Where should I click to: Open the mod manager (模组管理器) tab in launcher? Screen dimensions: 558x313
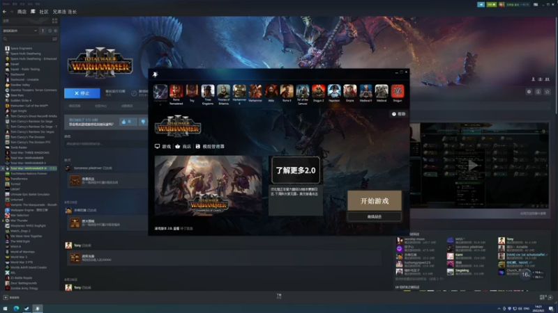point(210,146)
